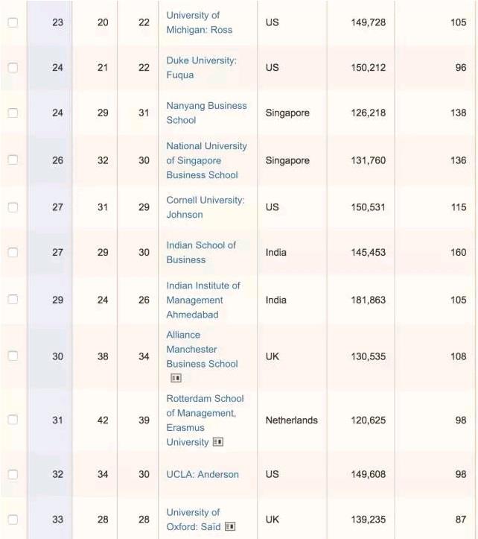478x539 pixels.
Task: Go to the Nanyang Business School page
Action: tap(206, 113)
